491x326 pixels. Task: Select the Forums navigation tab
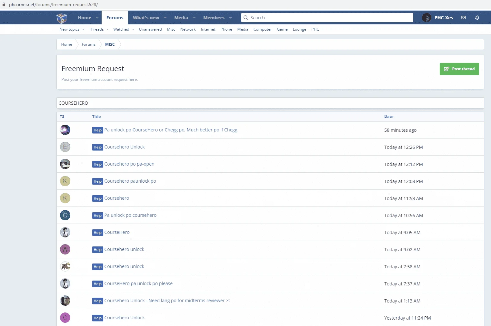point(115,18)
